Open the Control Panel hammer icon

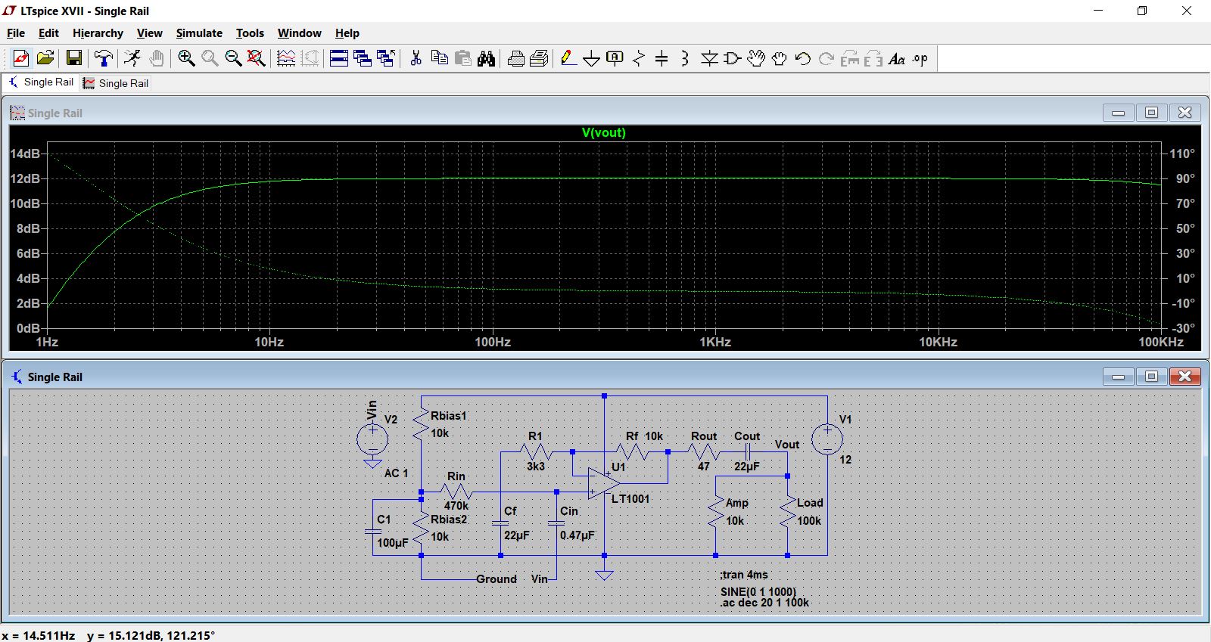tap(104, 58)
